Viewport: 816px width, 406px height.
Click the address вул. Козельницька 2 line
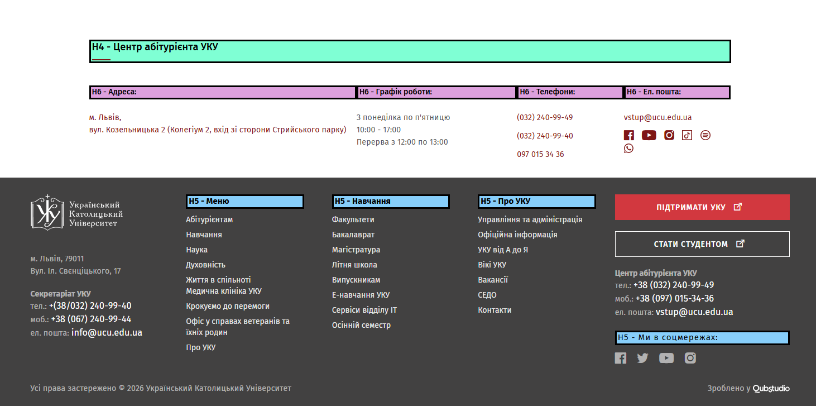[x=218, y=130]
